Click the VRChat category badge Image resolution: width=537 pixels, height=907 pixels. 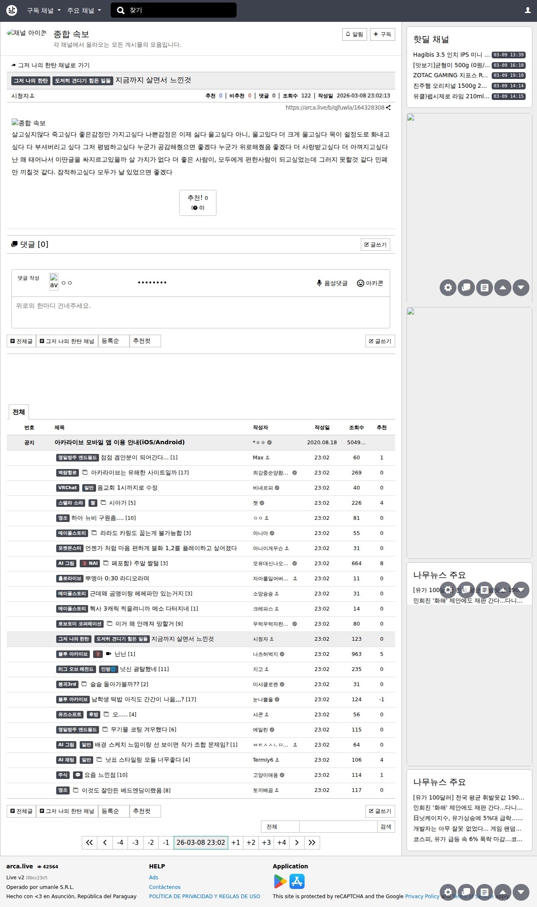[x=68, y=488]
